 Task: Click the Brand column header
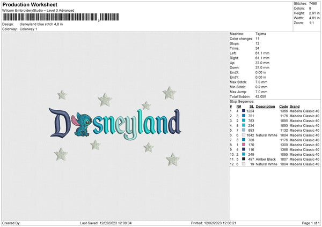click(x=295, y=107)
